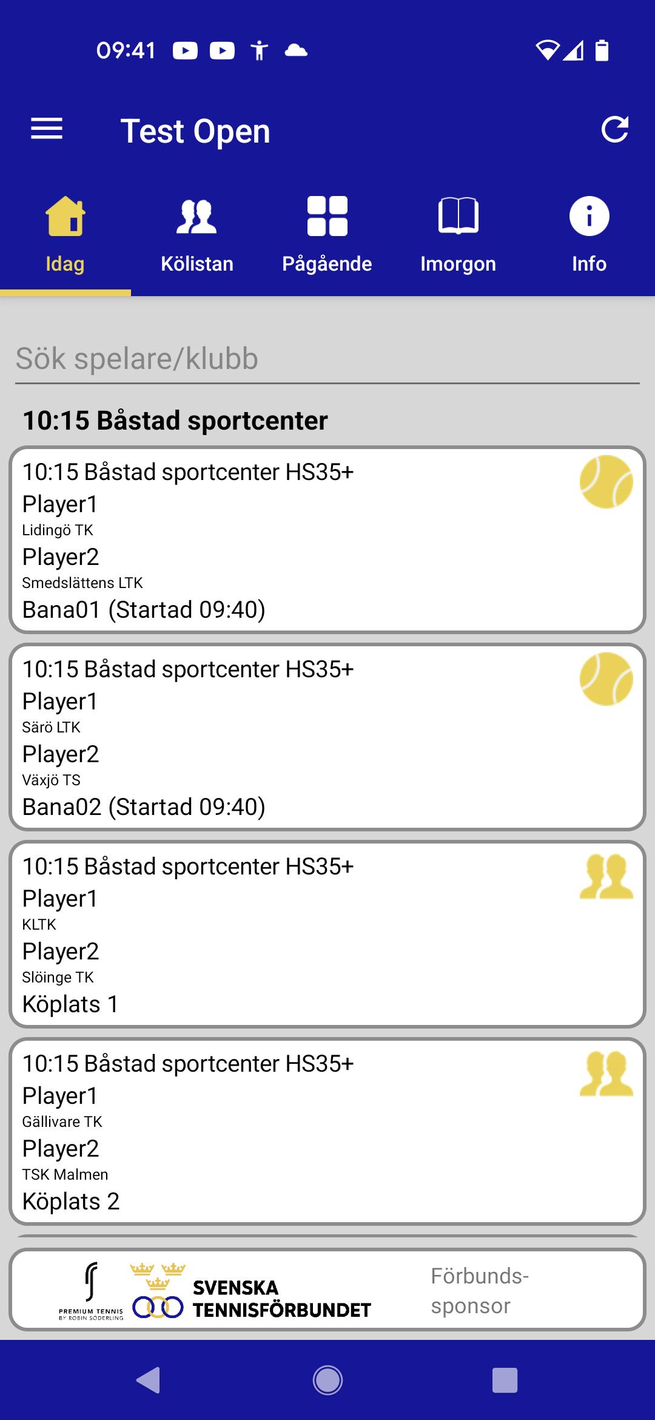
Task: Tap the Android home button
Action: (327, 1381)
